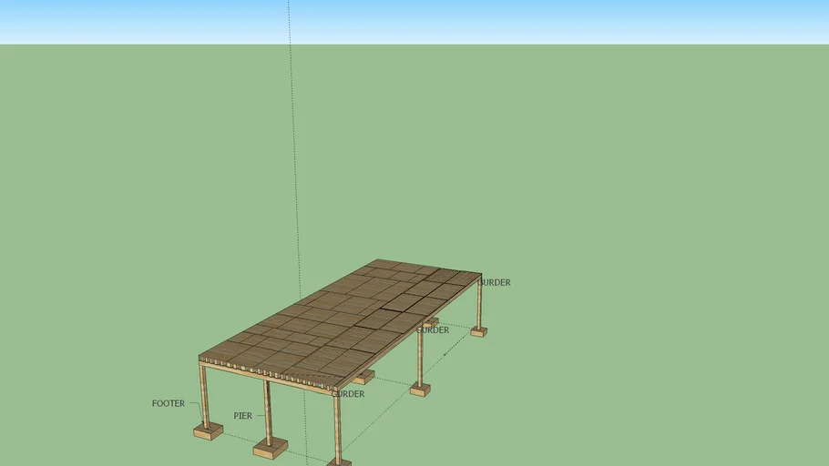
Task: Click the vertical dotted axis line above the deck
Action: click(x=292, y=137)
